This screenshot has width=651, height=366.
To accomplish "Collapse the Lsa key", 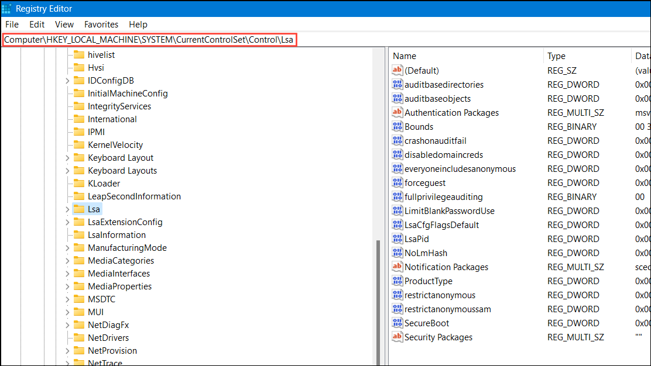I will [67, 209].
